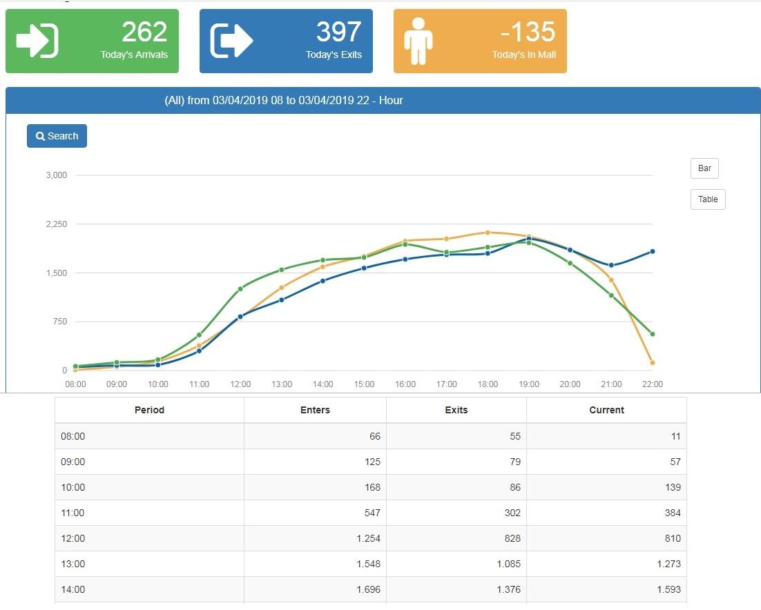
Task: Click the Period column header
Action: point(149,410)
